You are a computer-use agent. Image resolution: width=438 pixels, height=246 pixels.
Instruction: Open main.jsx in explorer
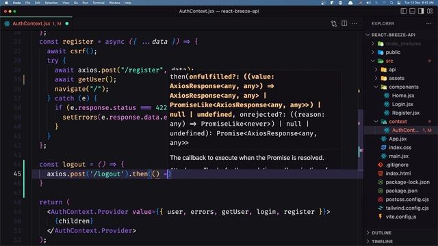click(398, 156)
